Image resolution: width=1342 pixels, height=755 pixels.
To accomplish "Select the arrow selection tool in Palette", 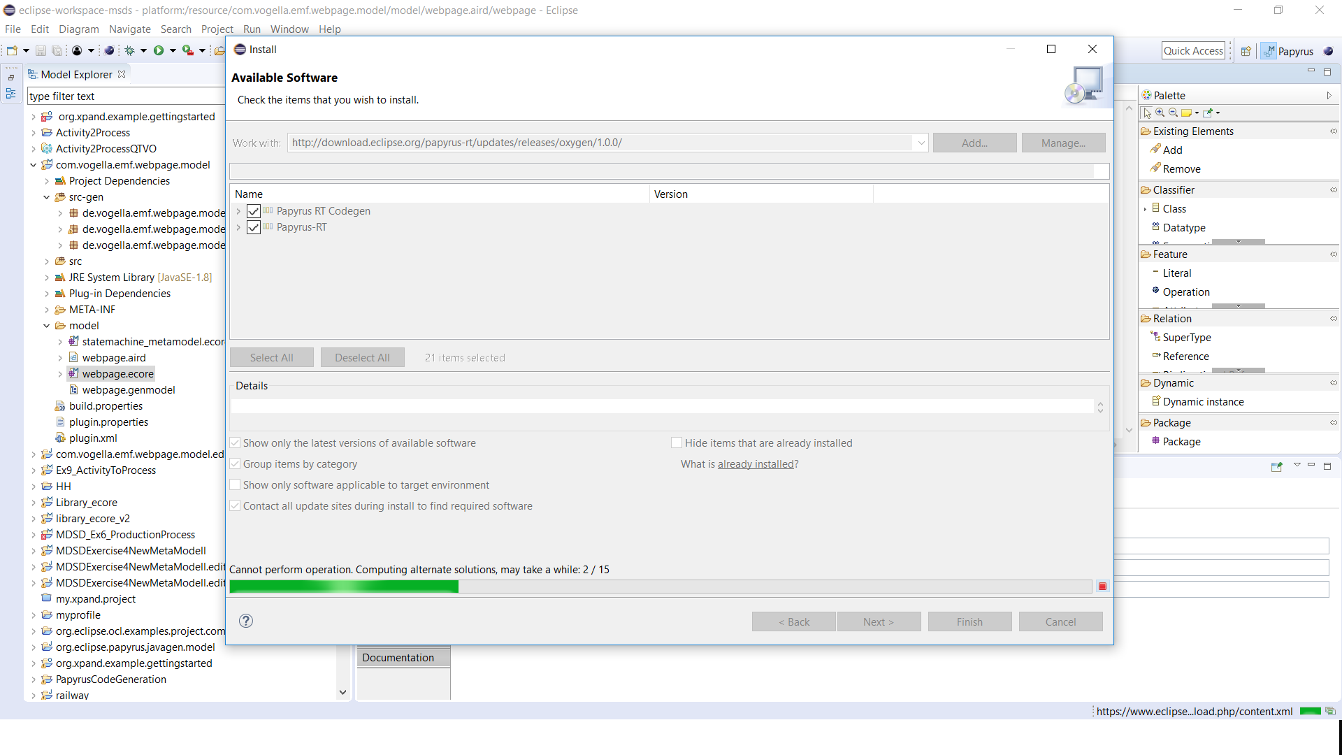I will 1147,113.
